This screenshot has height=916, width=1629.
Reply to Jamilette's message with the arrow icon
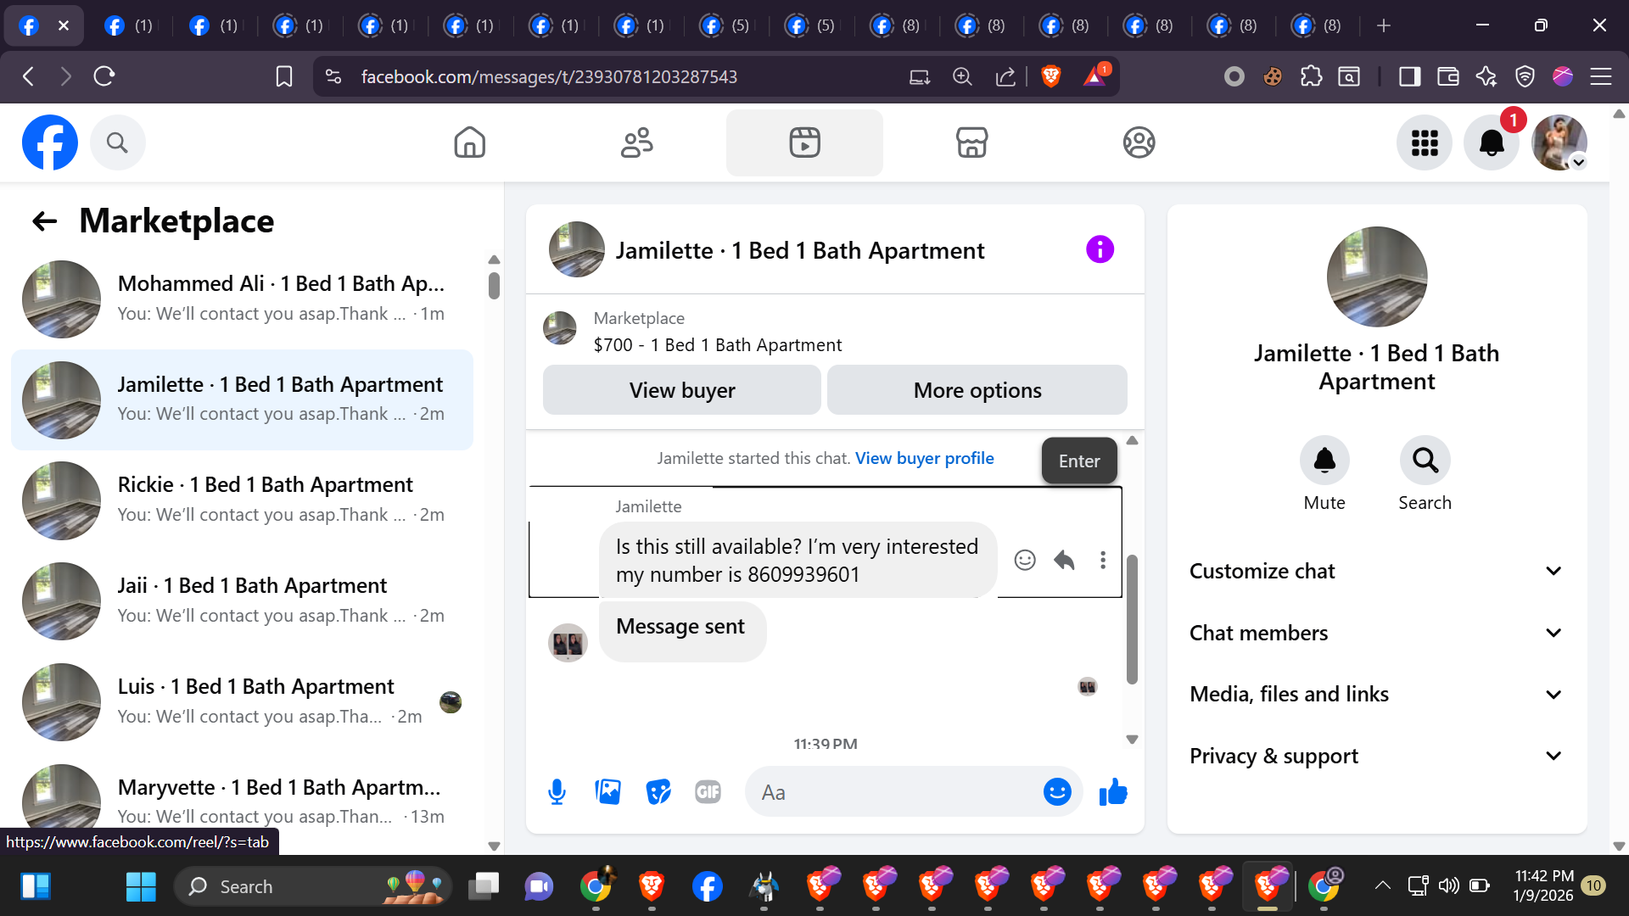pos(1064,560)
